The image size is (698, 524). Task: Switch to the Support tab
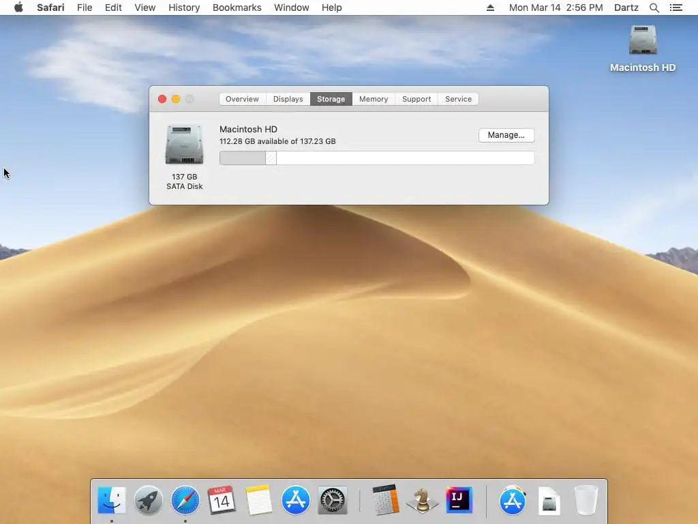pyautogui.click(x=416, y=99)
